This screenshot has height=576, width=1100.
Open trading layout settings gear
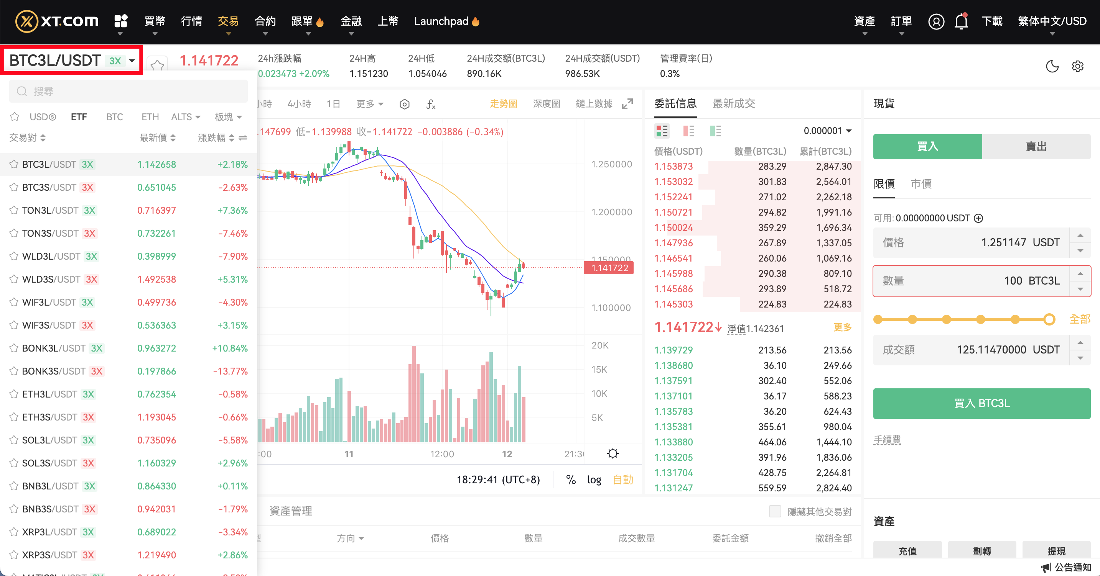coord(1077,67)
